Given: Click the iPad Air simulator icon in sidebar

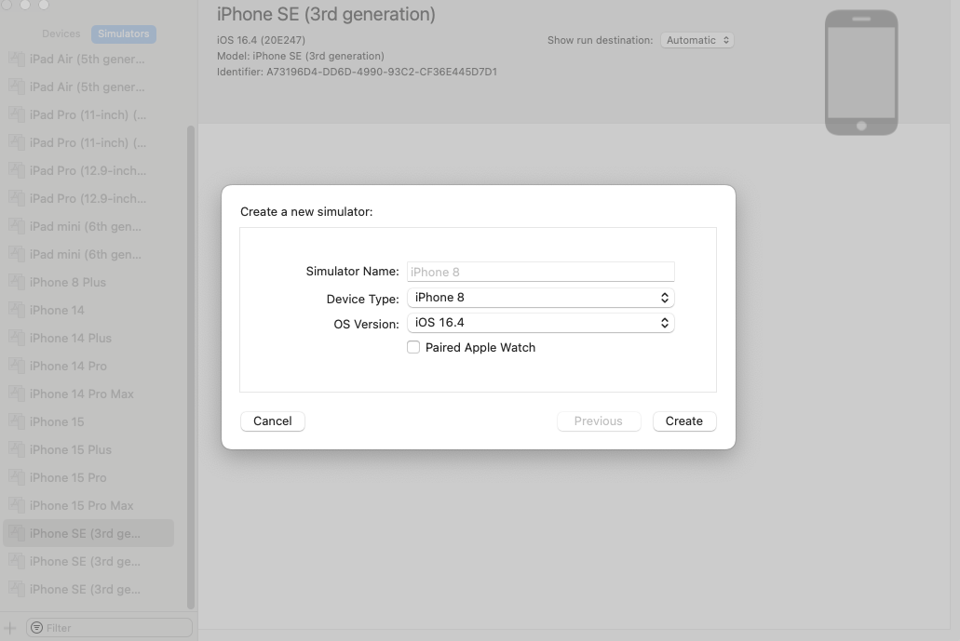Looking at the screenshot, I should pyautogui.click(x=16, y=59).
